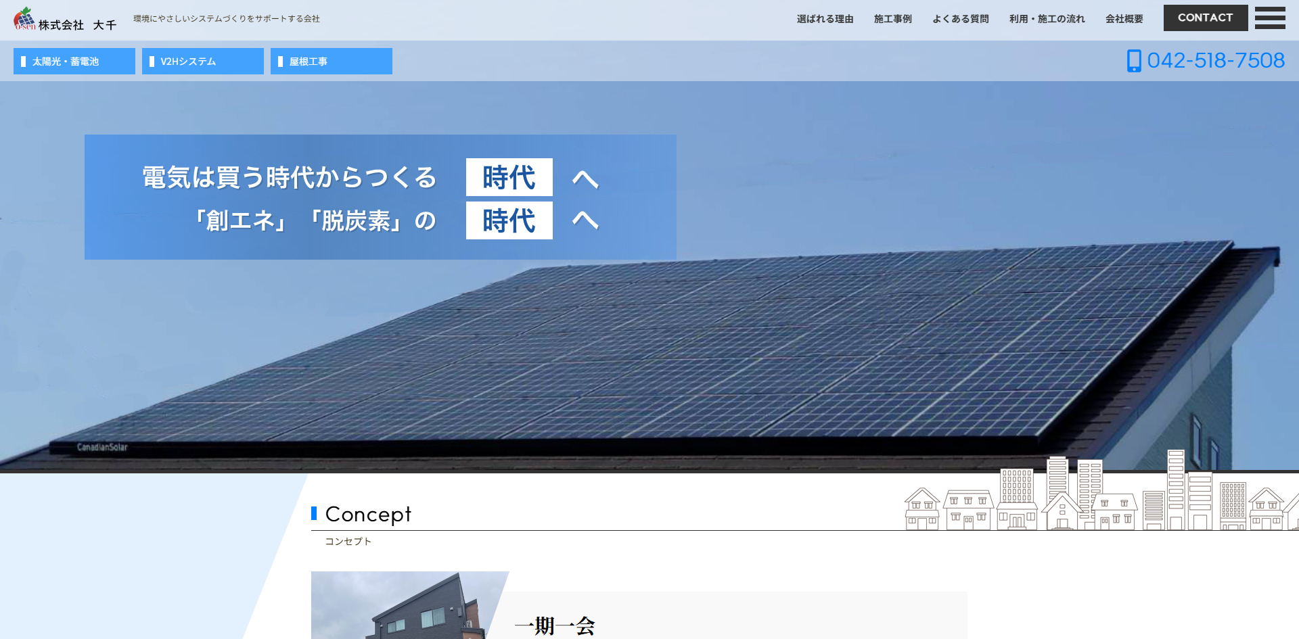Screen dimensions: 1299x639
Task: Click the O-sen company logo
Action: point(25,18)
